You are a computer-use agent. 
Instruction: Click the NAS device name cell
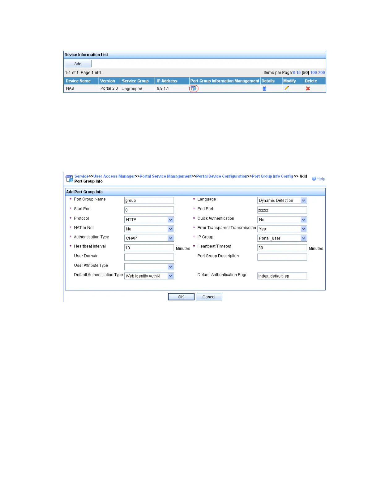tap(70, 88)
